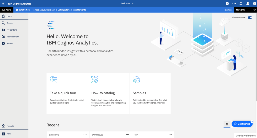Select Manage in the side navigation

[x=14, y=126]
